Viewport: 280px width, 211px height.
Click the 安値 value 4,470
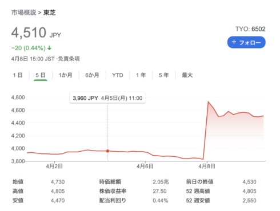pyautogui.click(x=58, y=201)
